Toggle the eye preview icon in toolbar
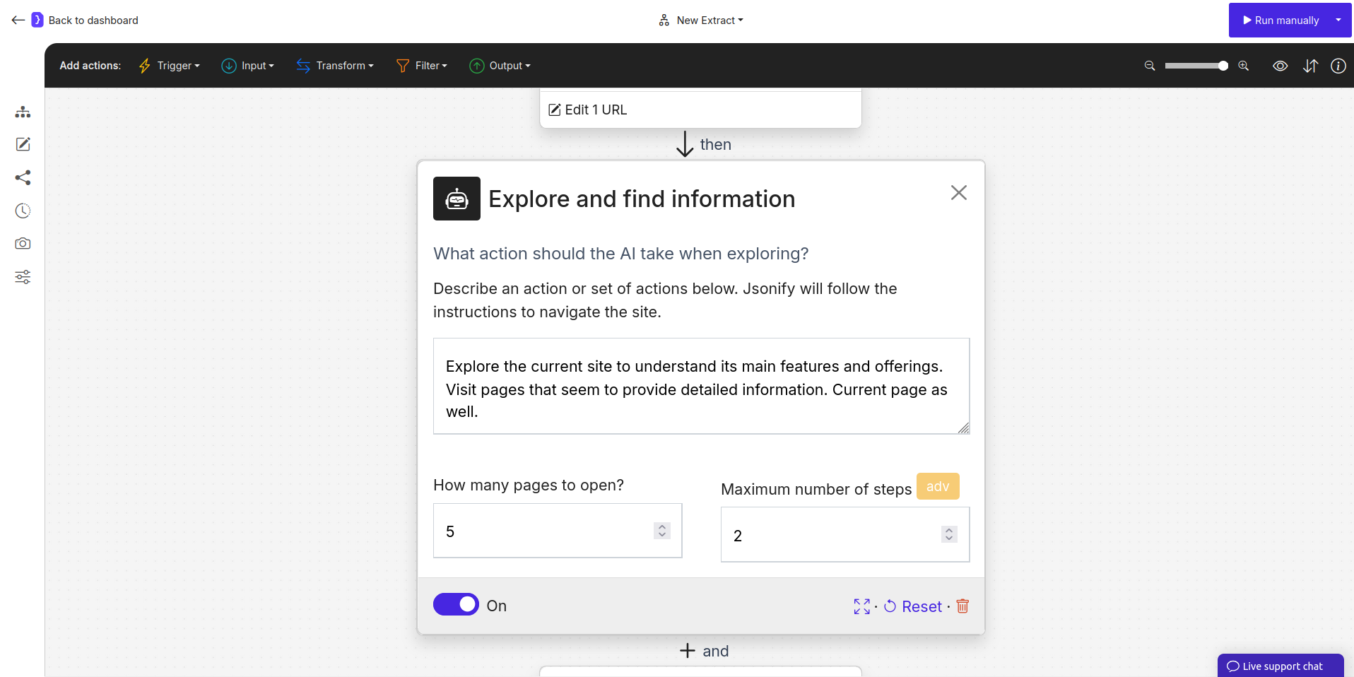The image size is (1354, 677). pos(1281,66)
